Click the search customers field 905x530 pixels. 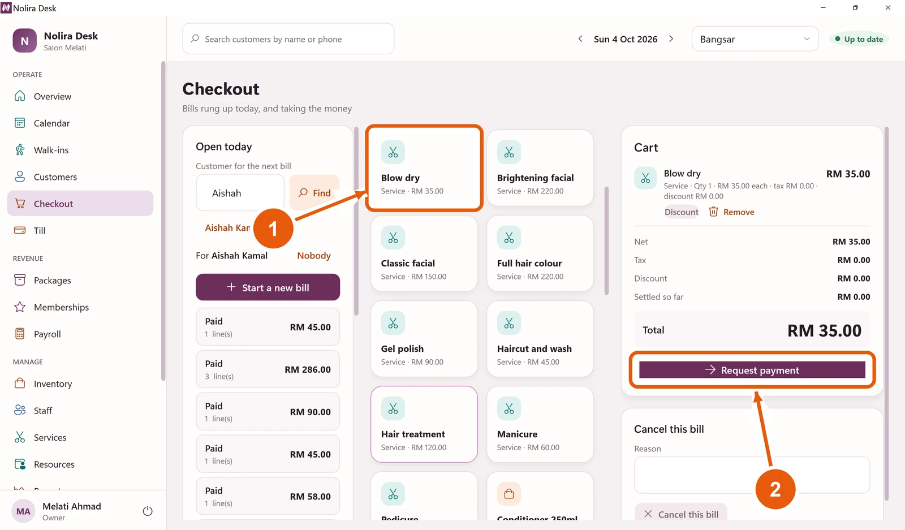click(288, 39)
